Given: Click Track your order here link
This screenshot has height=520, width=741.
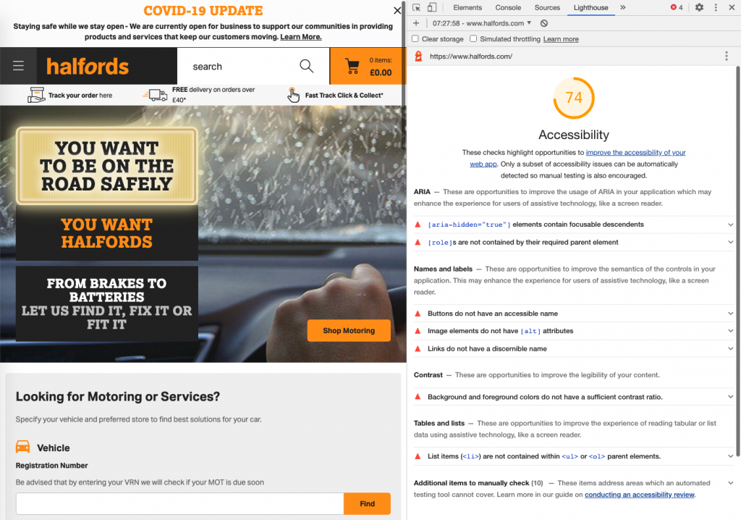Looking at the screenshot, I should click(80, 95).
